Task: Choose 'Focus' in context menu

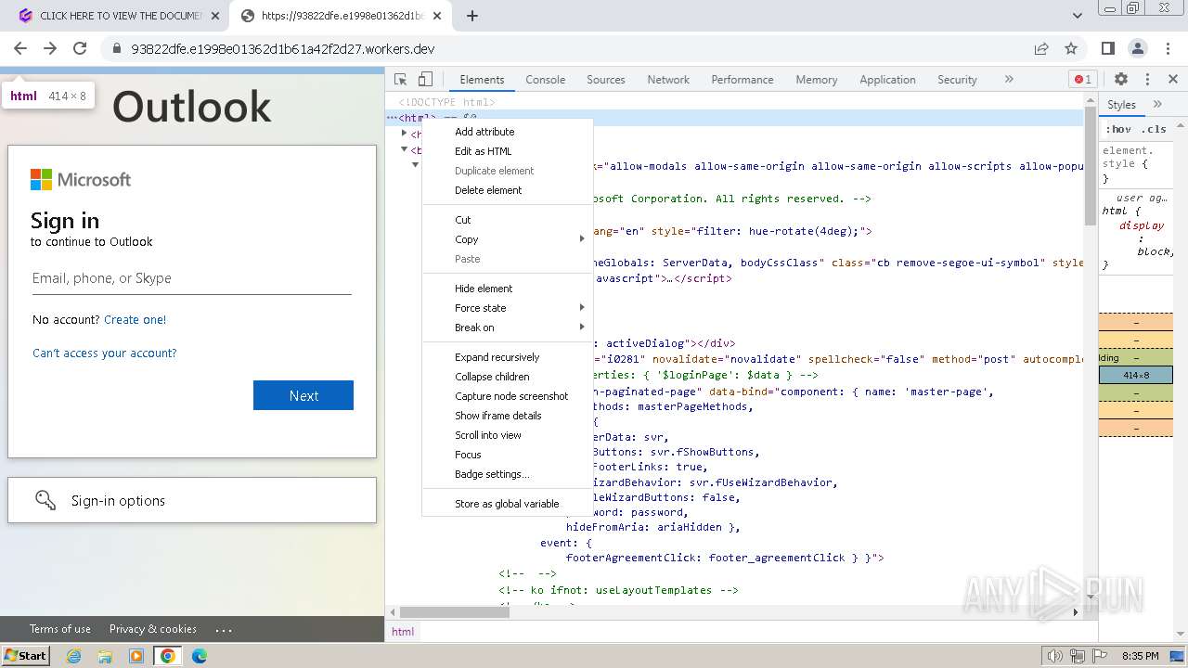Action: (508, 455)
